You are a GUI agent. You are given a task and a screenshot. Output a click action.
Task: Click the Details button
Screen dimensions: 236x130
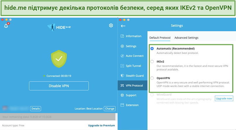coord(35,109)
